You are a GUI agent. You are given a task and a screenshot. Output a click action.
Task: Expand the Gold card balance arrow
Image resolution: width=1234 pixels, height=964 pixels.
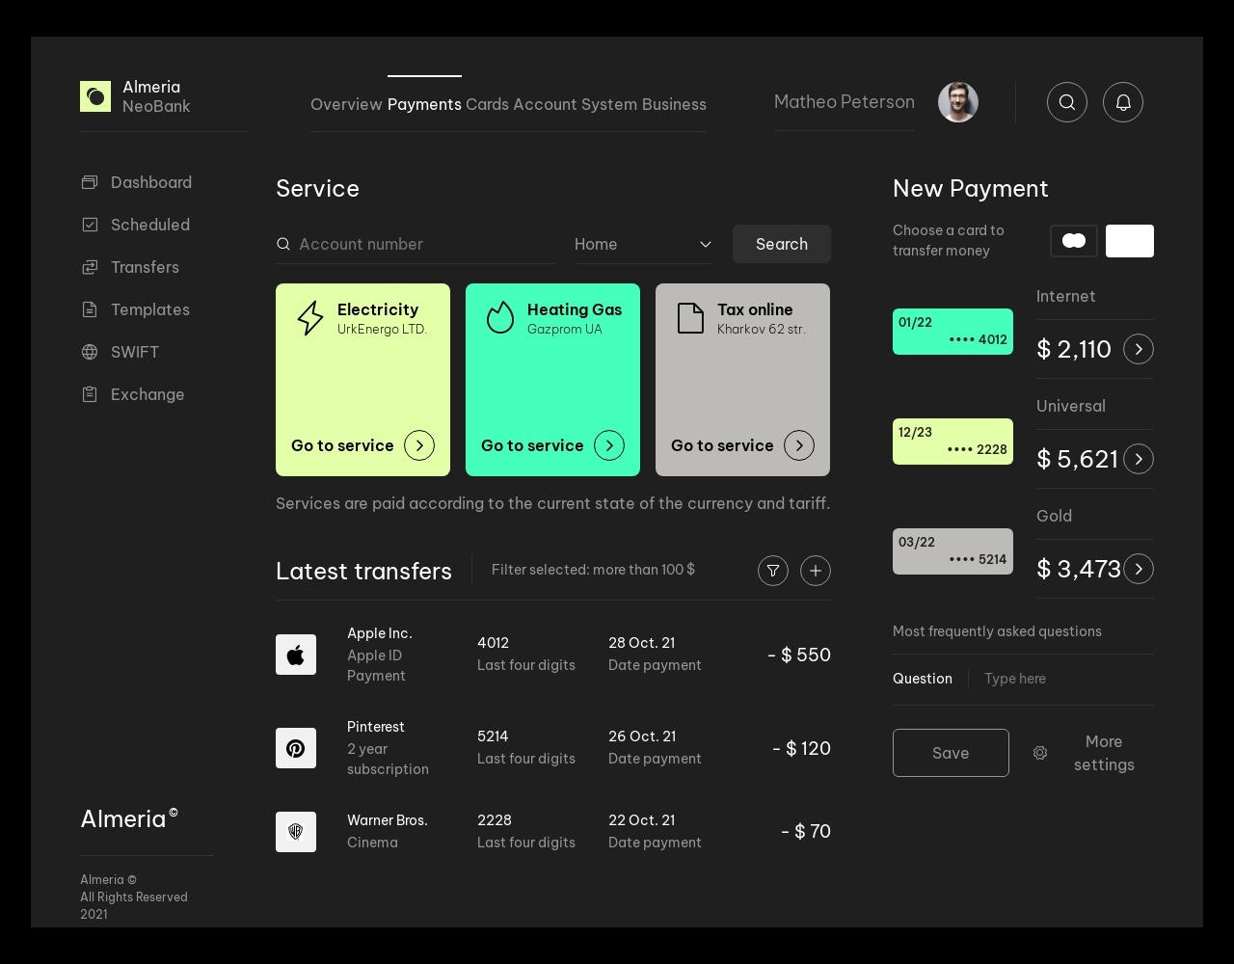pos(1139,569)
